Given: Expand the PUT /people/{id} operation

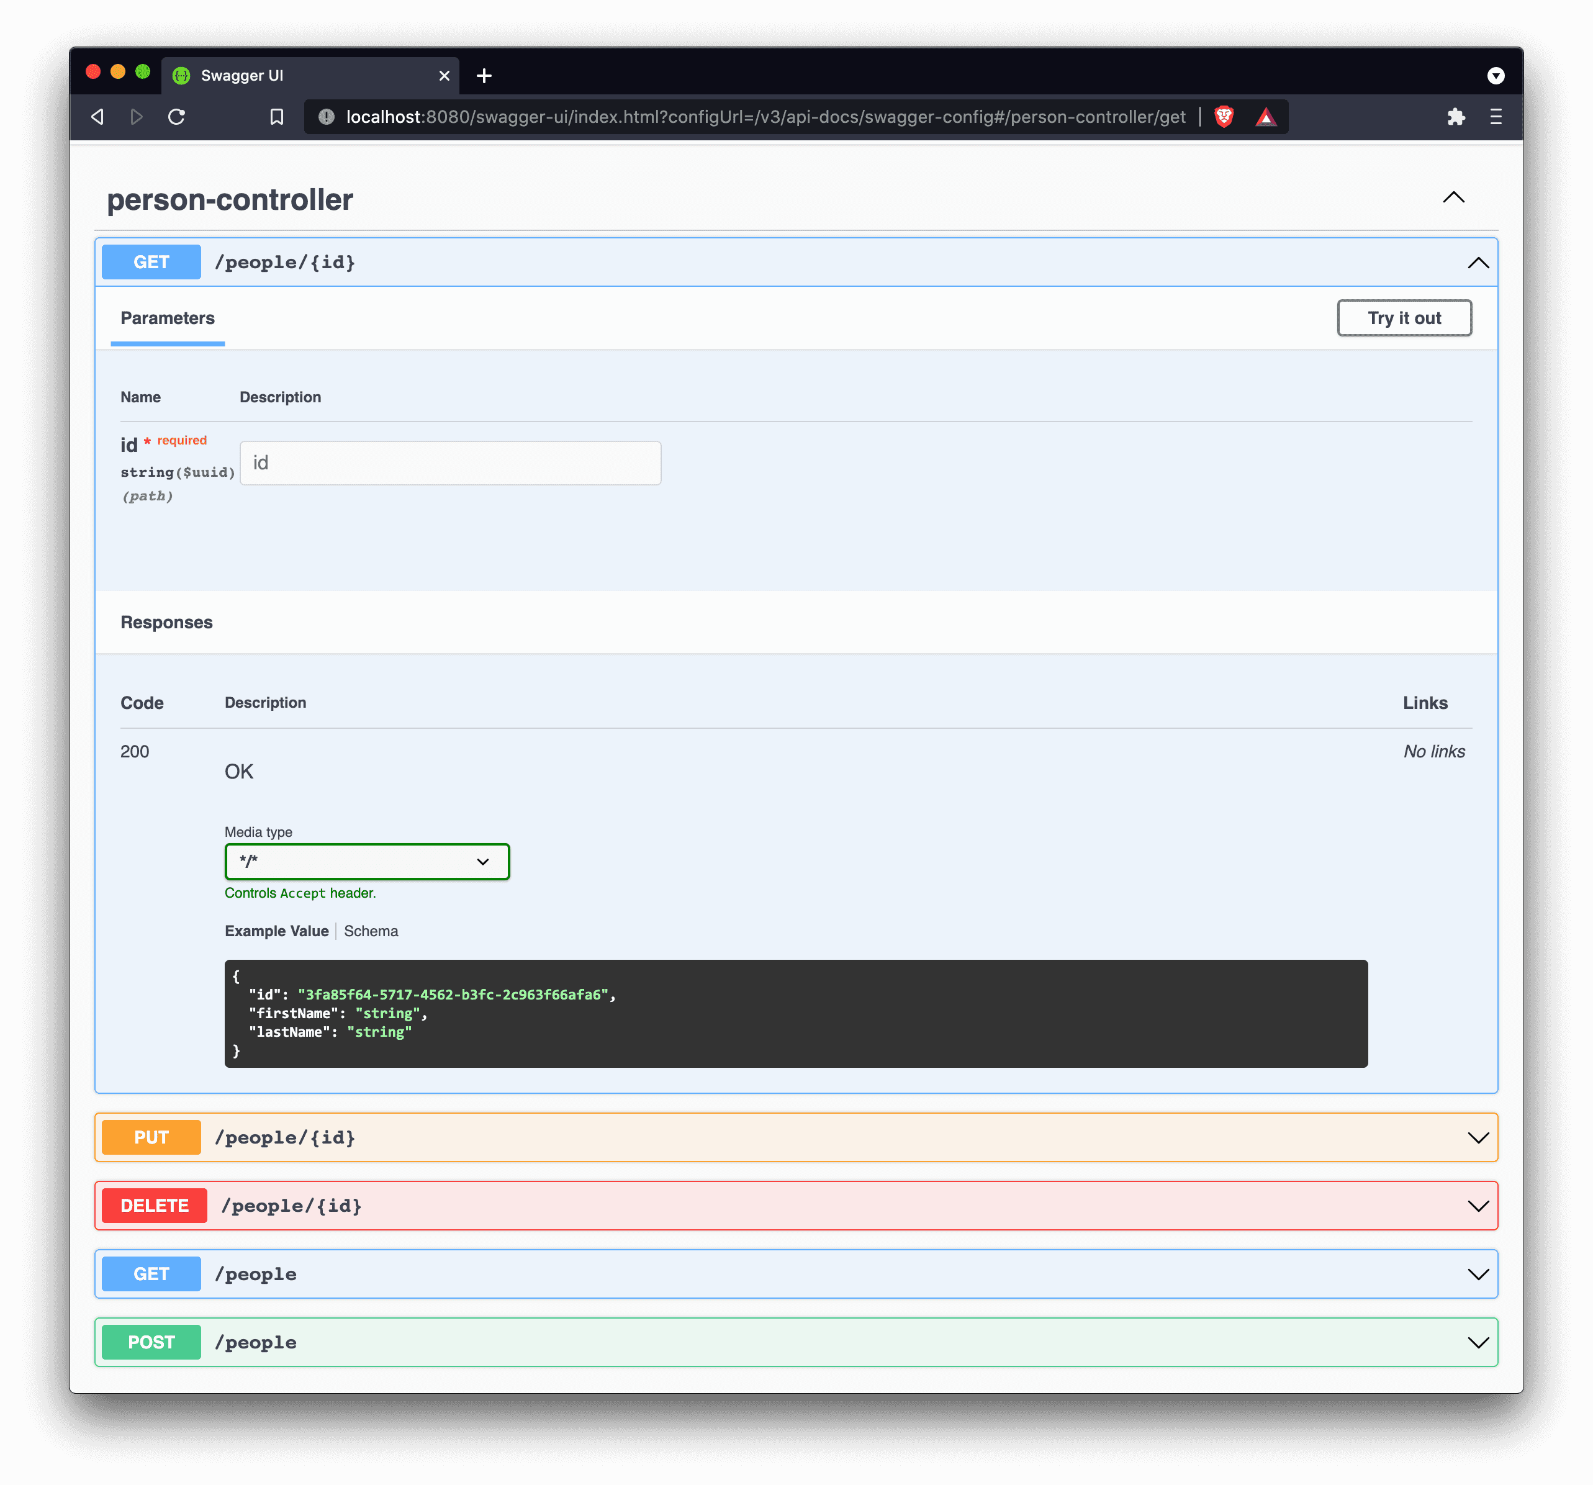Looking at the screenshot, I should [1478, 1137].
